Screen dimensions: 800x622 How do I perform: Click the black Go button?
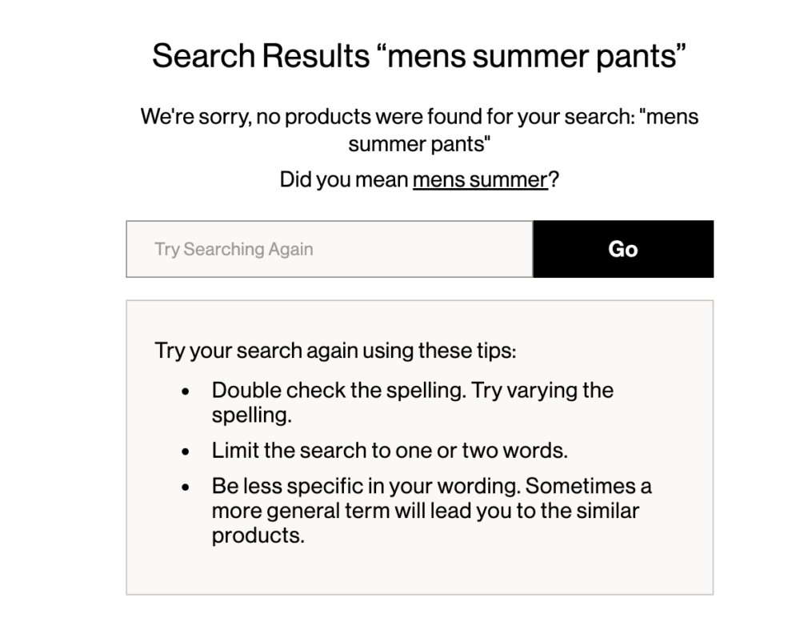[623, 249]
